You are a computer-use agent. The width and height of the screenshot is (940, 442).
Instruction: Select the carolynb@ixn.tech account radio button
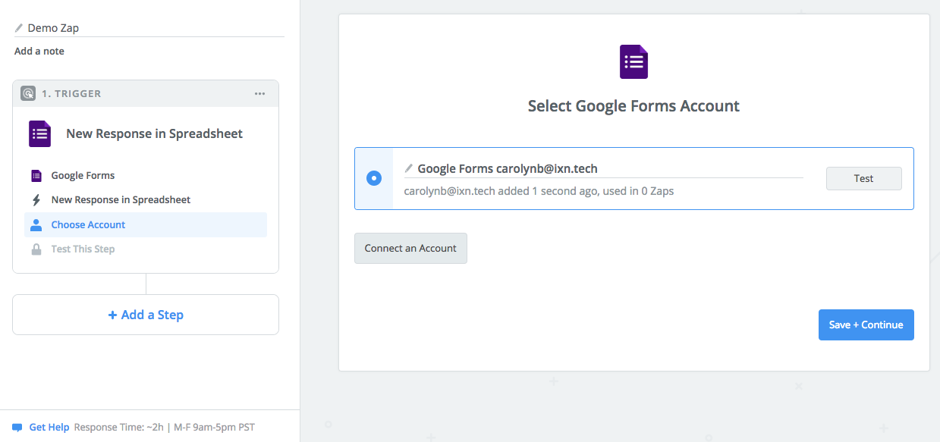tap(373, 178)
